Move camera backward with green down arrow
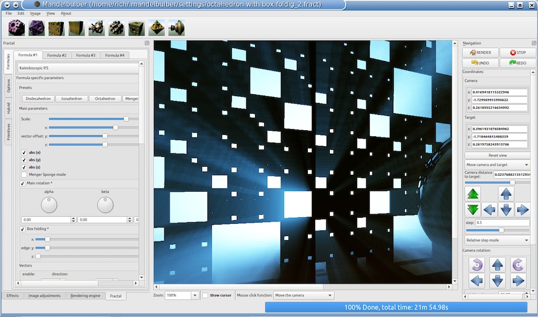 tap(473, 209)
